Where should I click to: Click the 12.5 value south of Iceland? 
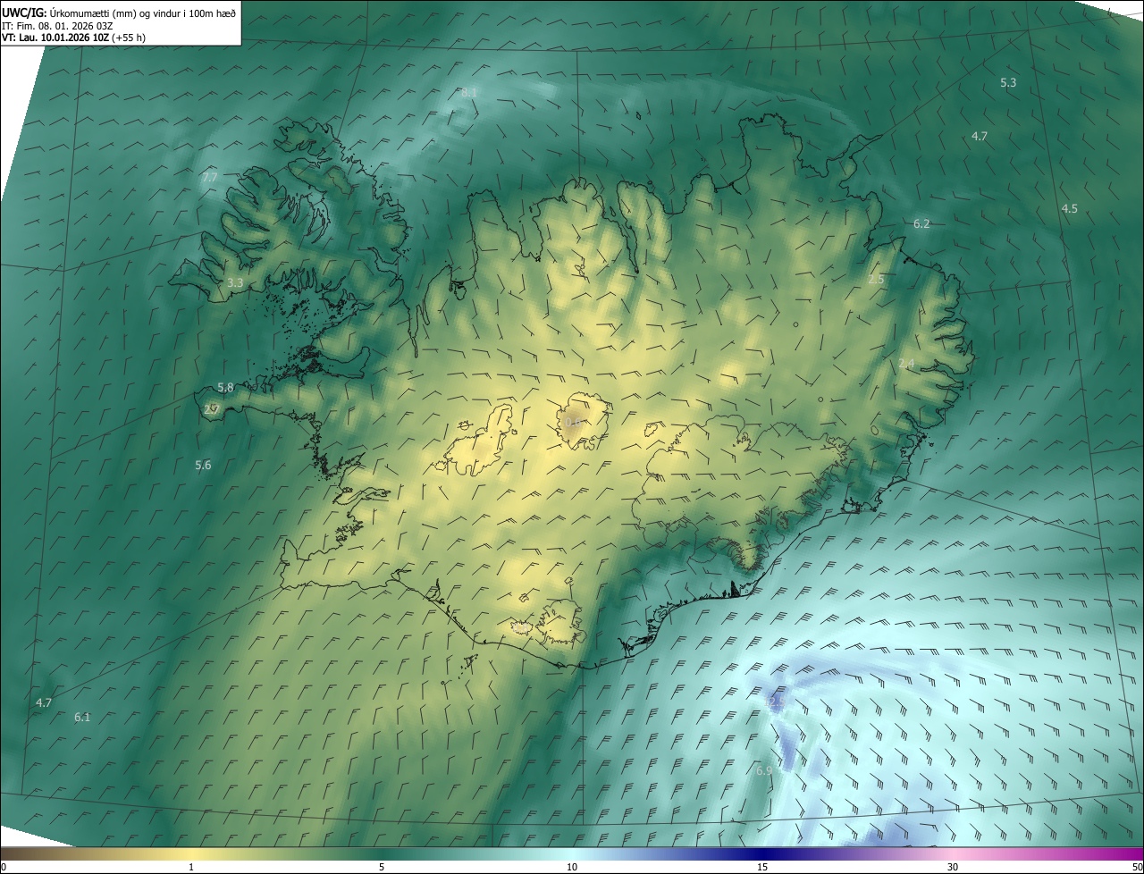click(776, 703)
